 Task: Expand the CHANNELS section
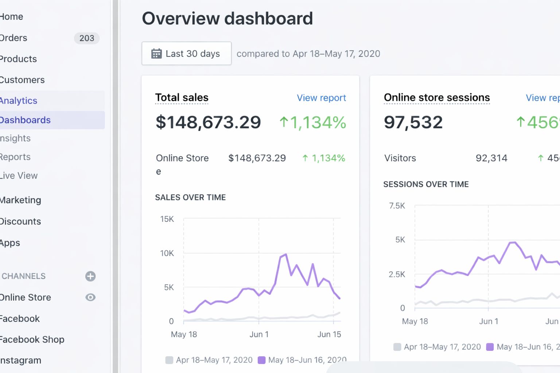click(23, 276)
